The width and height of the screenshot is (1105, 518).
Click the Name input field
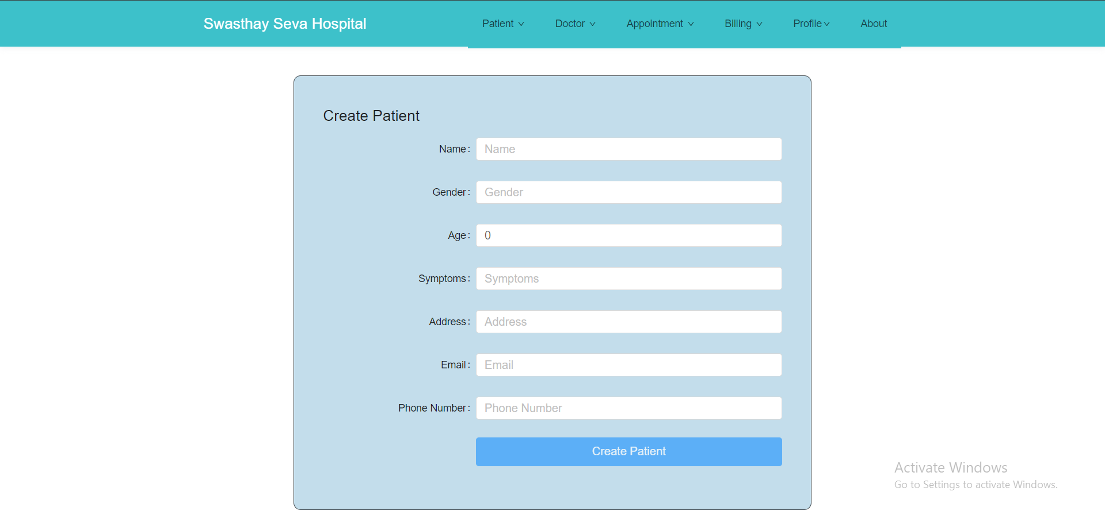point(628,149)
